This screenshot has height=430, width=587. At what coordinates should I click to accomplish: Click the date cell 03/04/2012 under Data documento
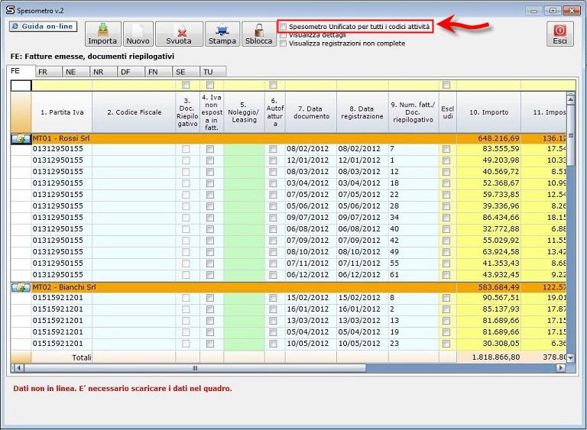click(x=311, y=183)
